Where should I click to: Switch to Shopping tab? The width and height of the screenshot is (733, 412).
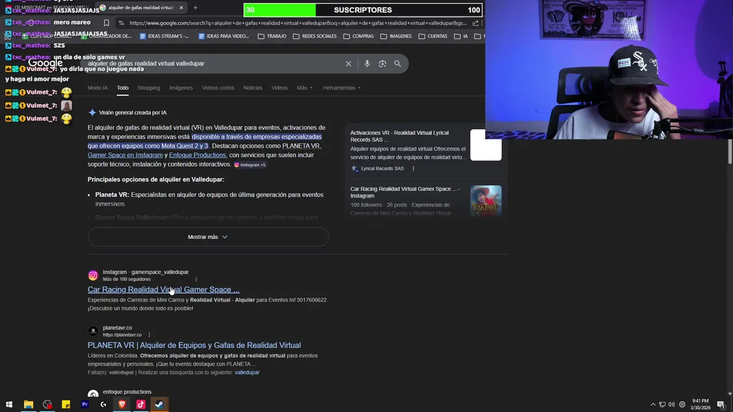click(149, 88)
